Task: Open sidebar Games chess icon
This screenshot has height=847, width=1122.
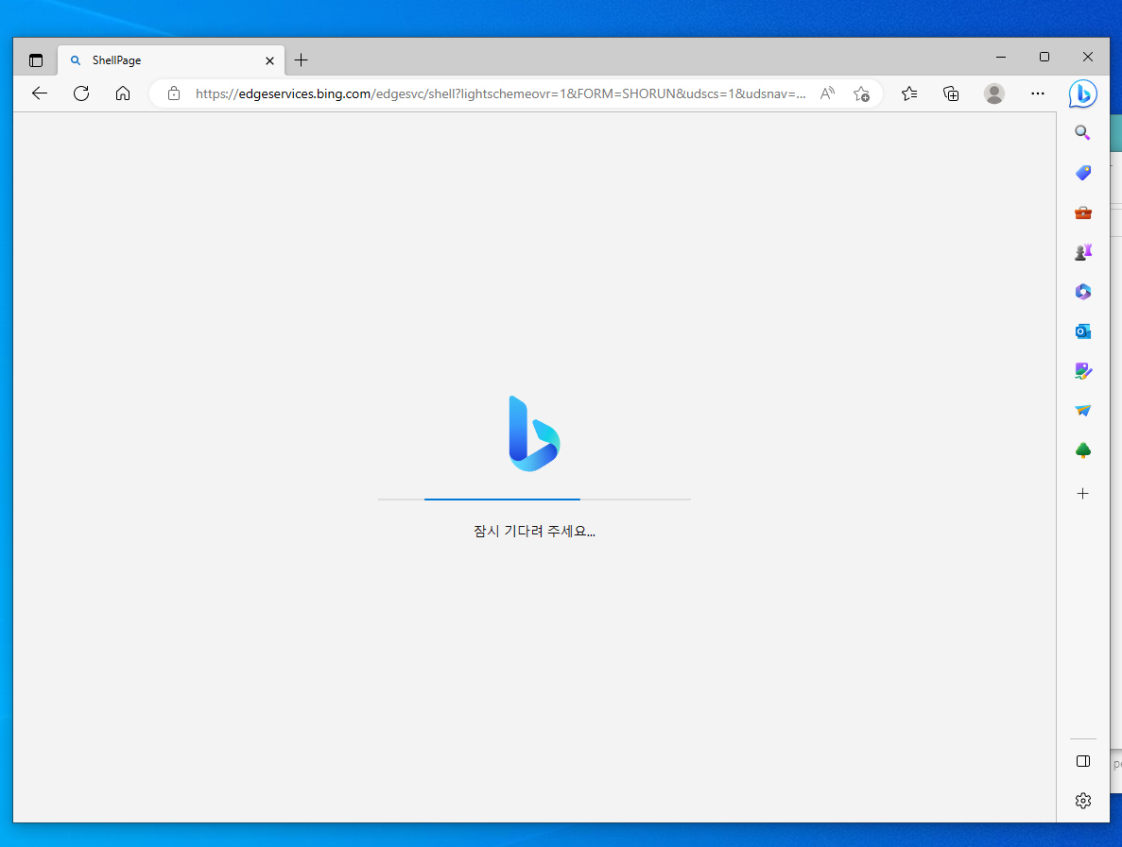Action: click(1082, 251)
